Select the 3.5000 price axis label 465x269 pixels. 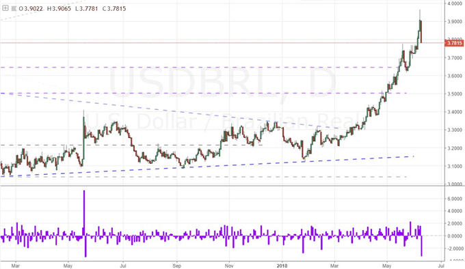[455, 94]
